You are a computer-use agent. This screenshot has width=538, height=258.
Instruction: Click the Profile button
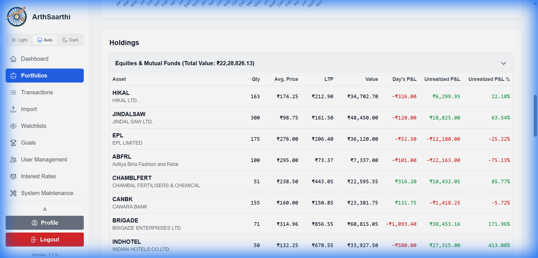(44, 223)
